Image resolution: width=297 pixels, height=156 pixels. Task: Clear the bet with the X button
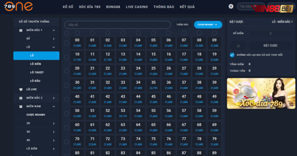click(238, 46)
